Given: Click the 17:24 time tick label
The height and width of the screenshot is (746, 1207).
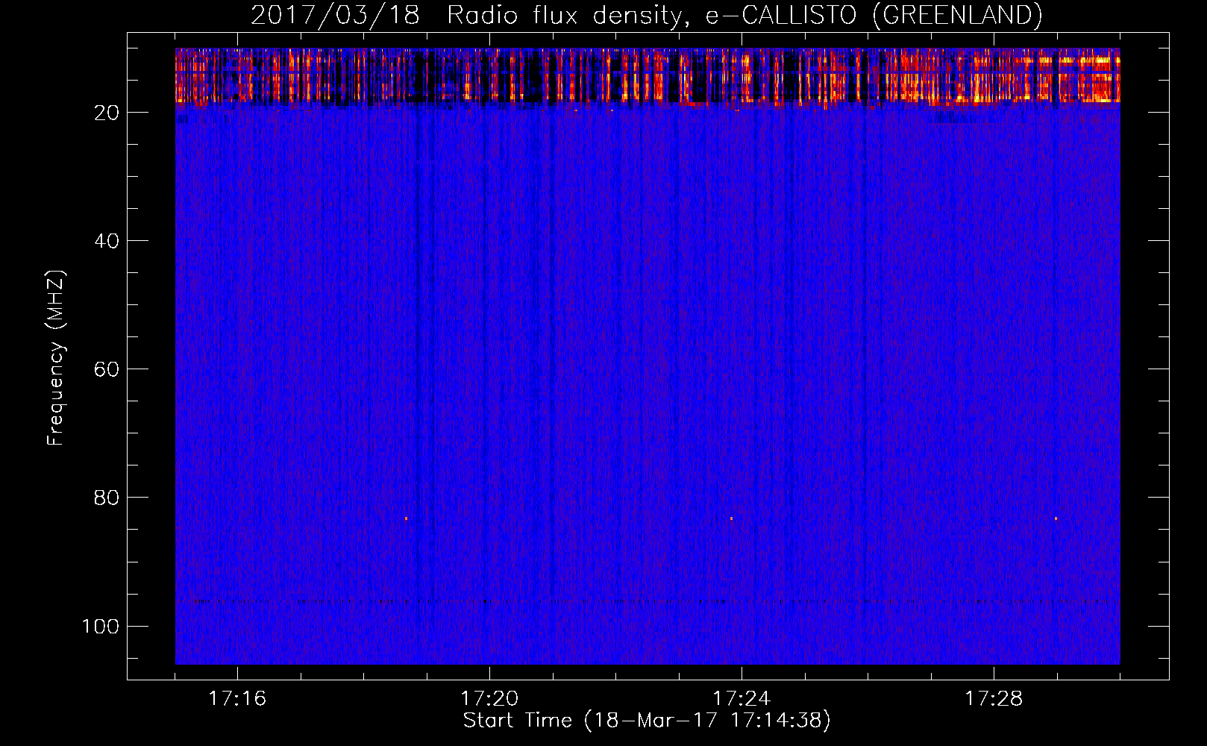Looking at the screenshot, I should click(742, 698).
